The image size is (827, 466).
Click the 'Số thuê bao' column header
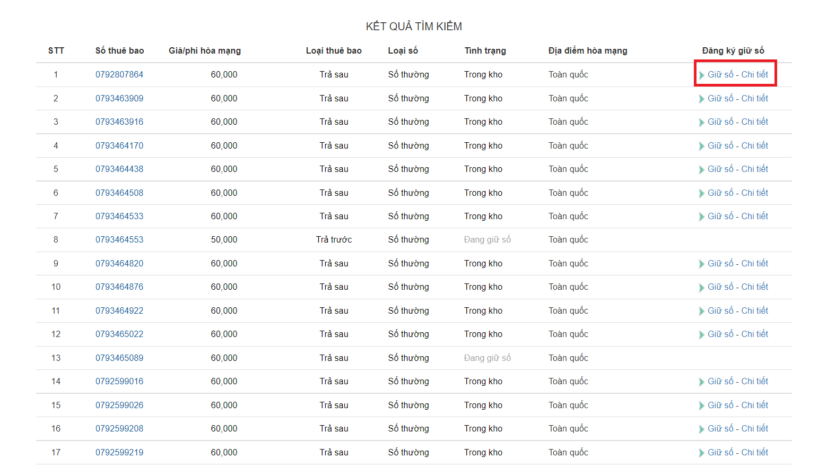120,51
